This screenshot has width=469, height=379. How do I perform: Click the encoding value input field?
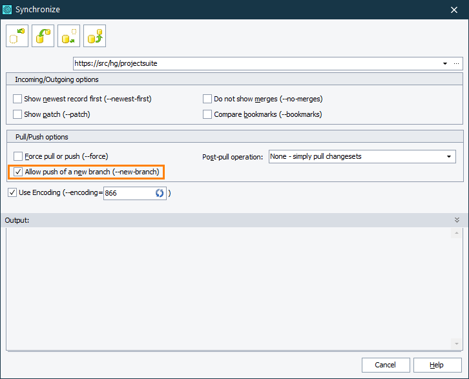pos(127,193)
